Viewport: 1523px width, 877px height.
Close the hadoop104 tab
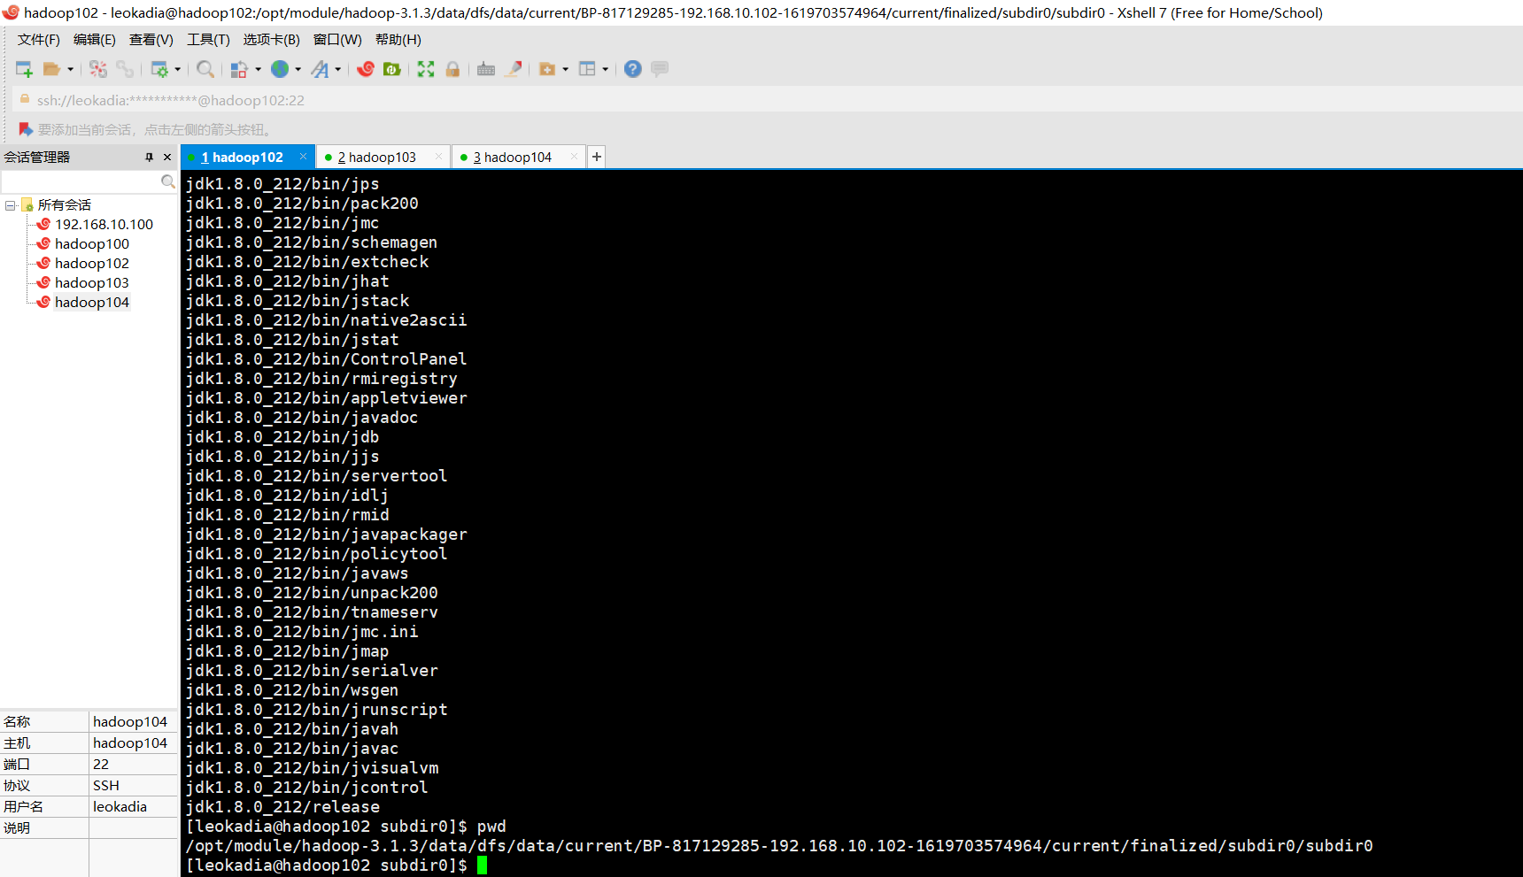click(574, 157)
